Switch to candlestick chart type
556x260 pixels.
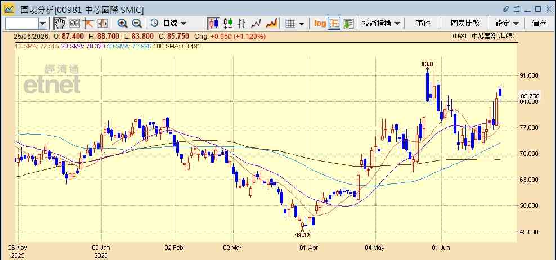pyautogui.click(x=213, y=24)
